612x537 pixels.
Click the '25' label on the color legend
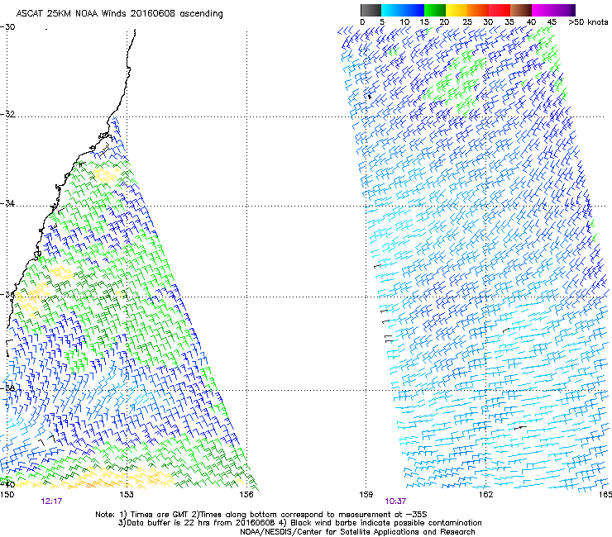467,22
